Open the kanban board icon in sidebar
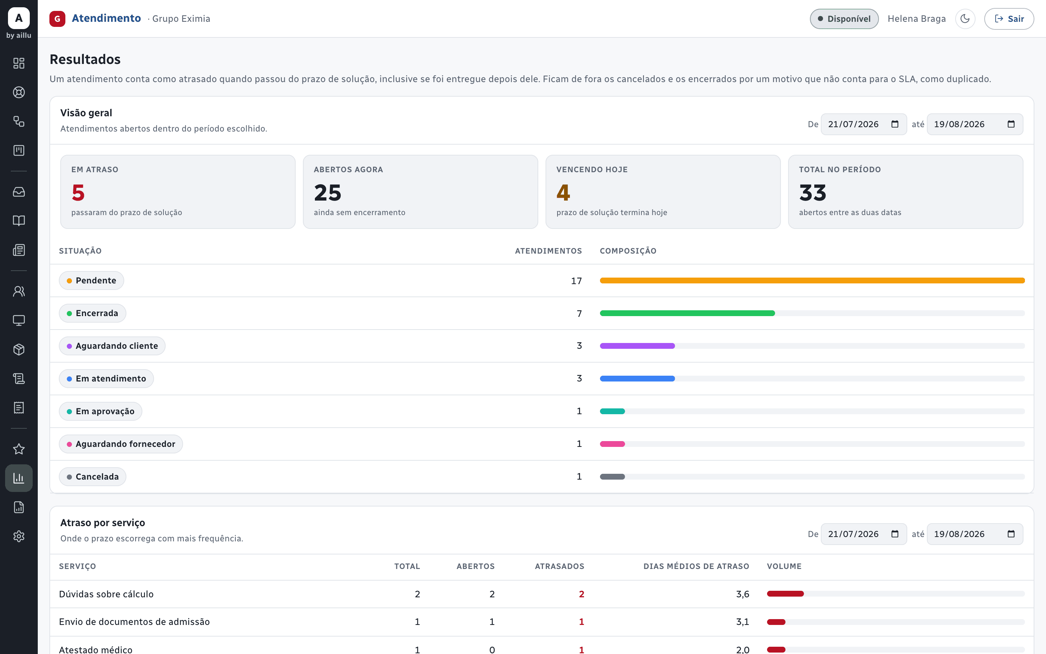 click(x=19, y=150)
